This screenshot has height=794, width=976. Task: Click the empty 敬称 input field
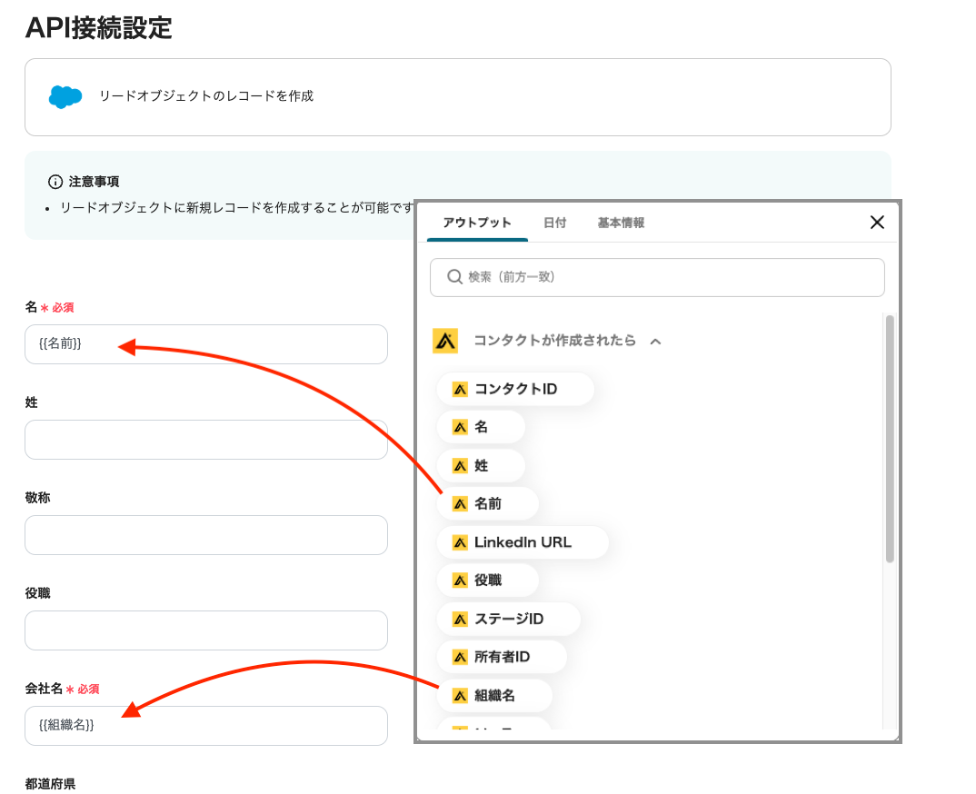pos(206,535)
